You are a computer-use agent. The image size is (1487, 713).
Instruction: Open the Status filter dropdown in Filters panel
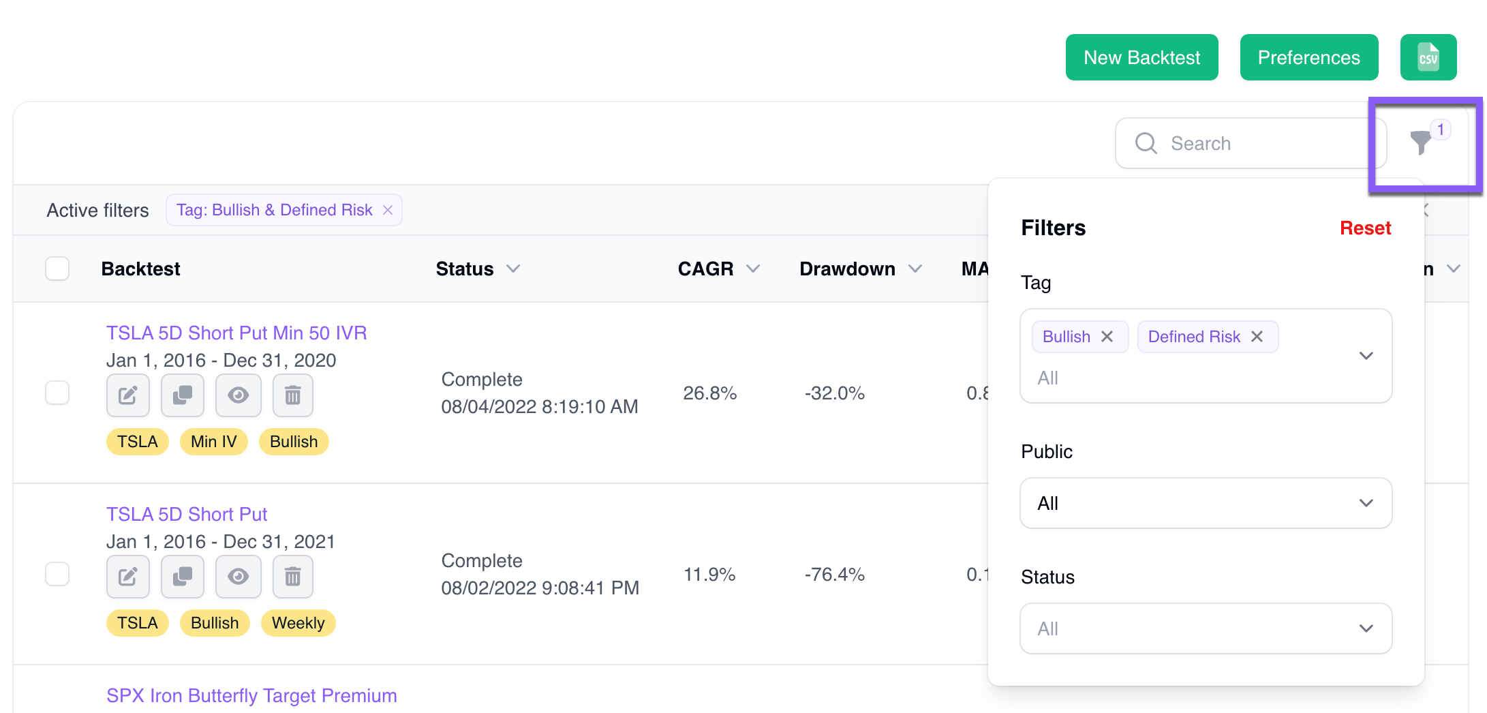click(1205, 628)
